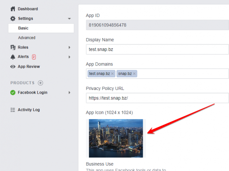Click the App Review eye icon
Image resolution: width=229 pixels, height=171 pixels.
tap(13, 67)
